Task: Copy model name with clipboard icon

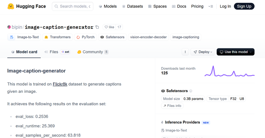Action: 97,27
